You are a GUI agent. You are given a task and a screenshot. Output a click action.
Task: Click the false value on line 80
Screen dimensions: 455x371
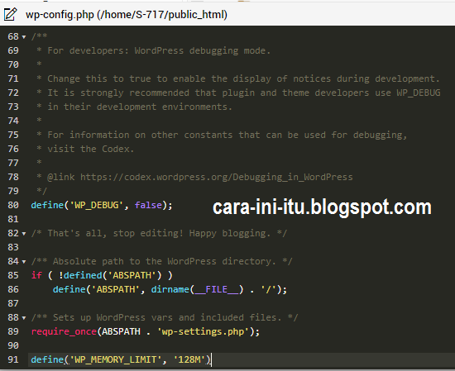[148, 205]
